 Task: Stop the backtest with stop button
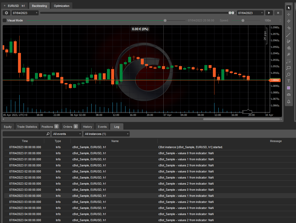(x=278, y=13)
